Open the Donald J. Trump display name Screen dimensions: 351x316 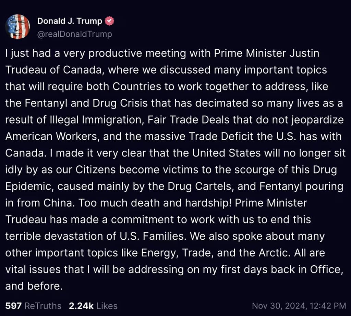(70, 21)
